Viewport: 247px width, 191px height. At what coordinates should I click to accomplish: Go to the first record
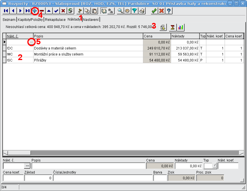pyautogui.click(x=6, y=11)
